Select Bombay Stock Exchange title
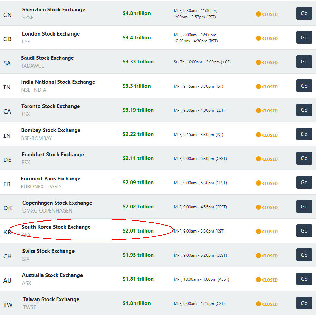The height and width of the screenshot is (315, 316). tap(51, 130)
